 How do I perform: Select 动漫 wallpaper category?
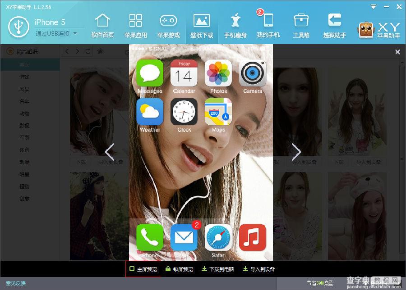coord(24,162)
